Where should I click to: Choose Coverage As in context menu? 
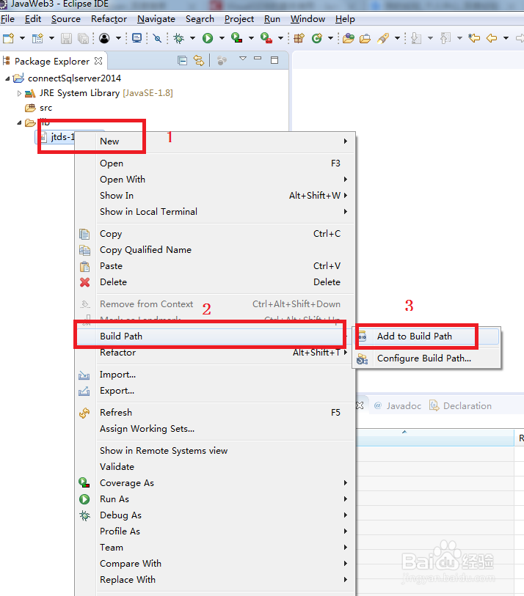coord(215,483)
